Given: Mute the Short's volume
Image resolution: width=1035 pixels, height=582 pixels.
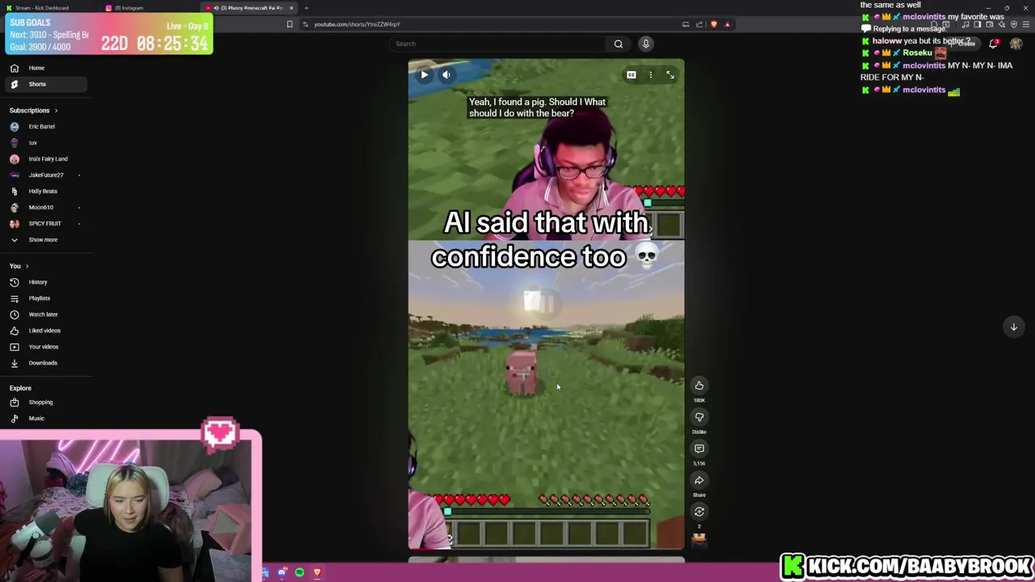Looking at the screenshot, I should 446,74.
